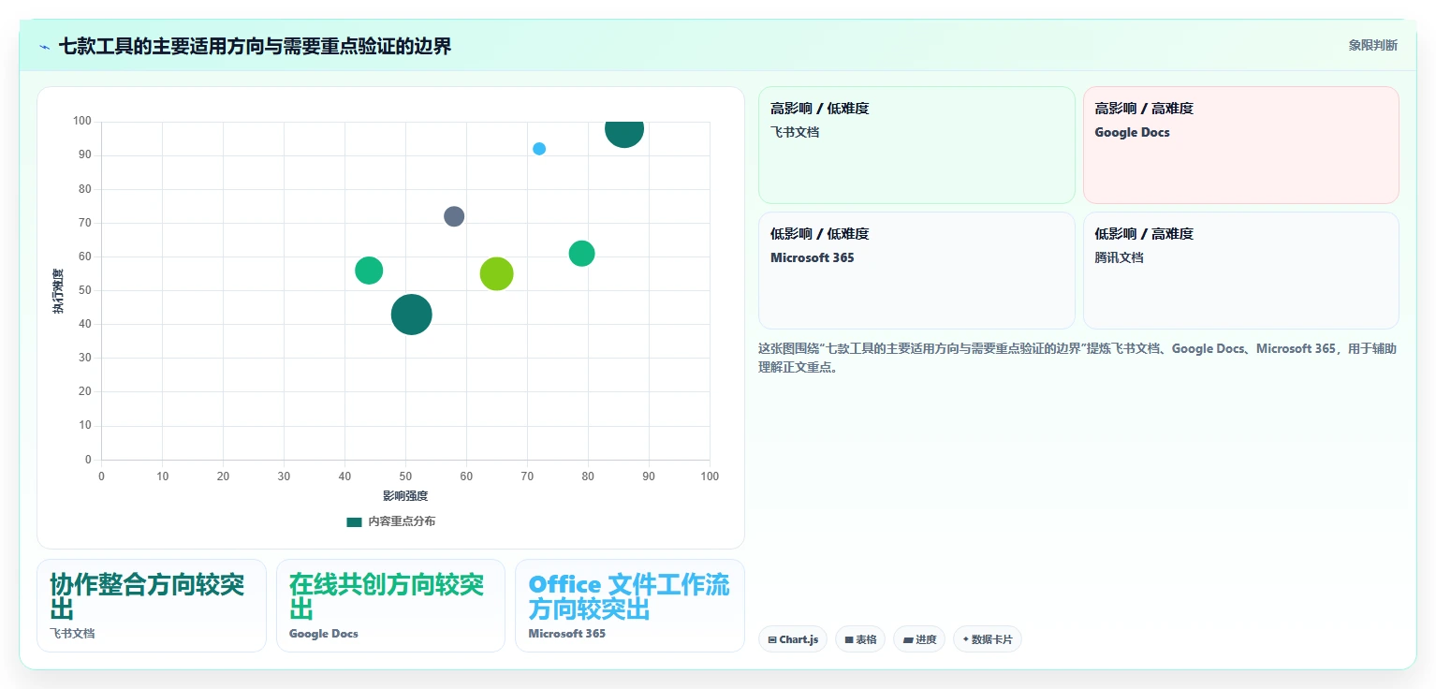Viewport: 1436px width, 689px height.
Task: Click Google Docs under 在线共创方向较突出
Action: coord(323,634)
